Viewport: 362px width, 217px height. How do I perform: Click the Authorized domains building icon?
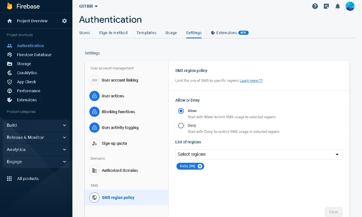94,170
